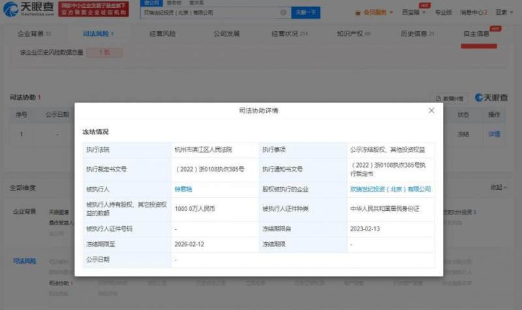Viewport: 522px width, 310px height.
Task: Switch to the 知识产权 tab
Action: [354, 34]
